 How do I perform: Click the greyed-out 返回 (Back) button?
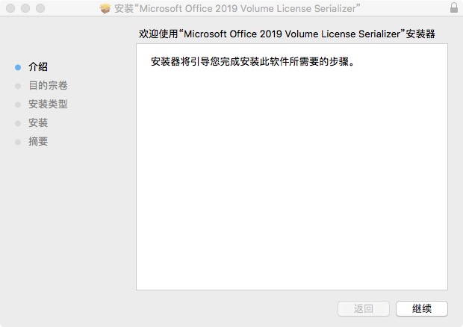(x=364, y=308)
